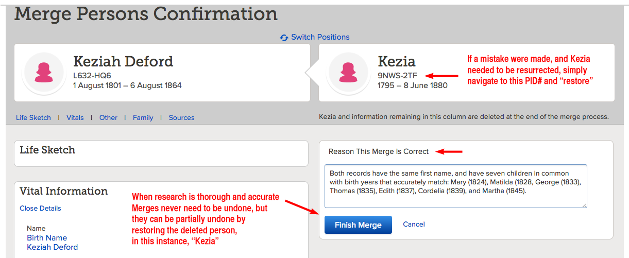The height and width of the screenshot is (258, 629).
Task: Click the Kezia name heading
Action: click(397, 62)
